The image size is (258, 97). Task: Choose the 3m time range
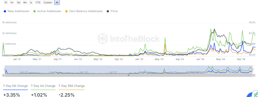19,3
